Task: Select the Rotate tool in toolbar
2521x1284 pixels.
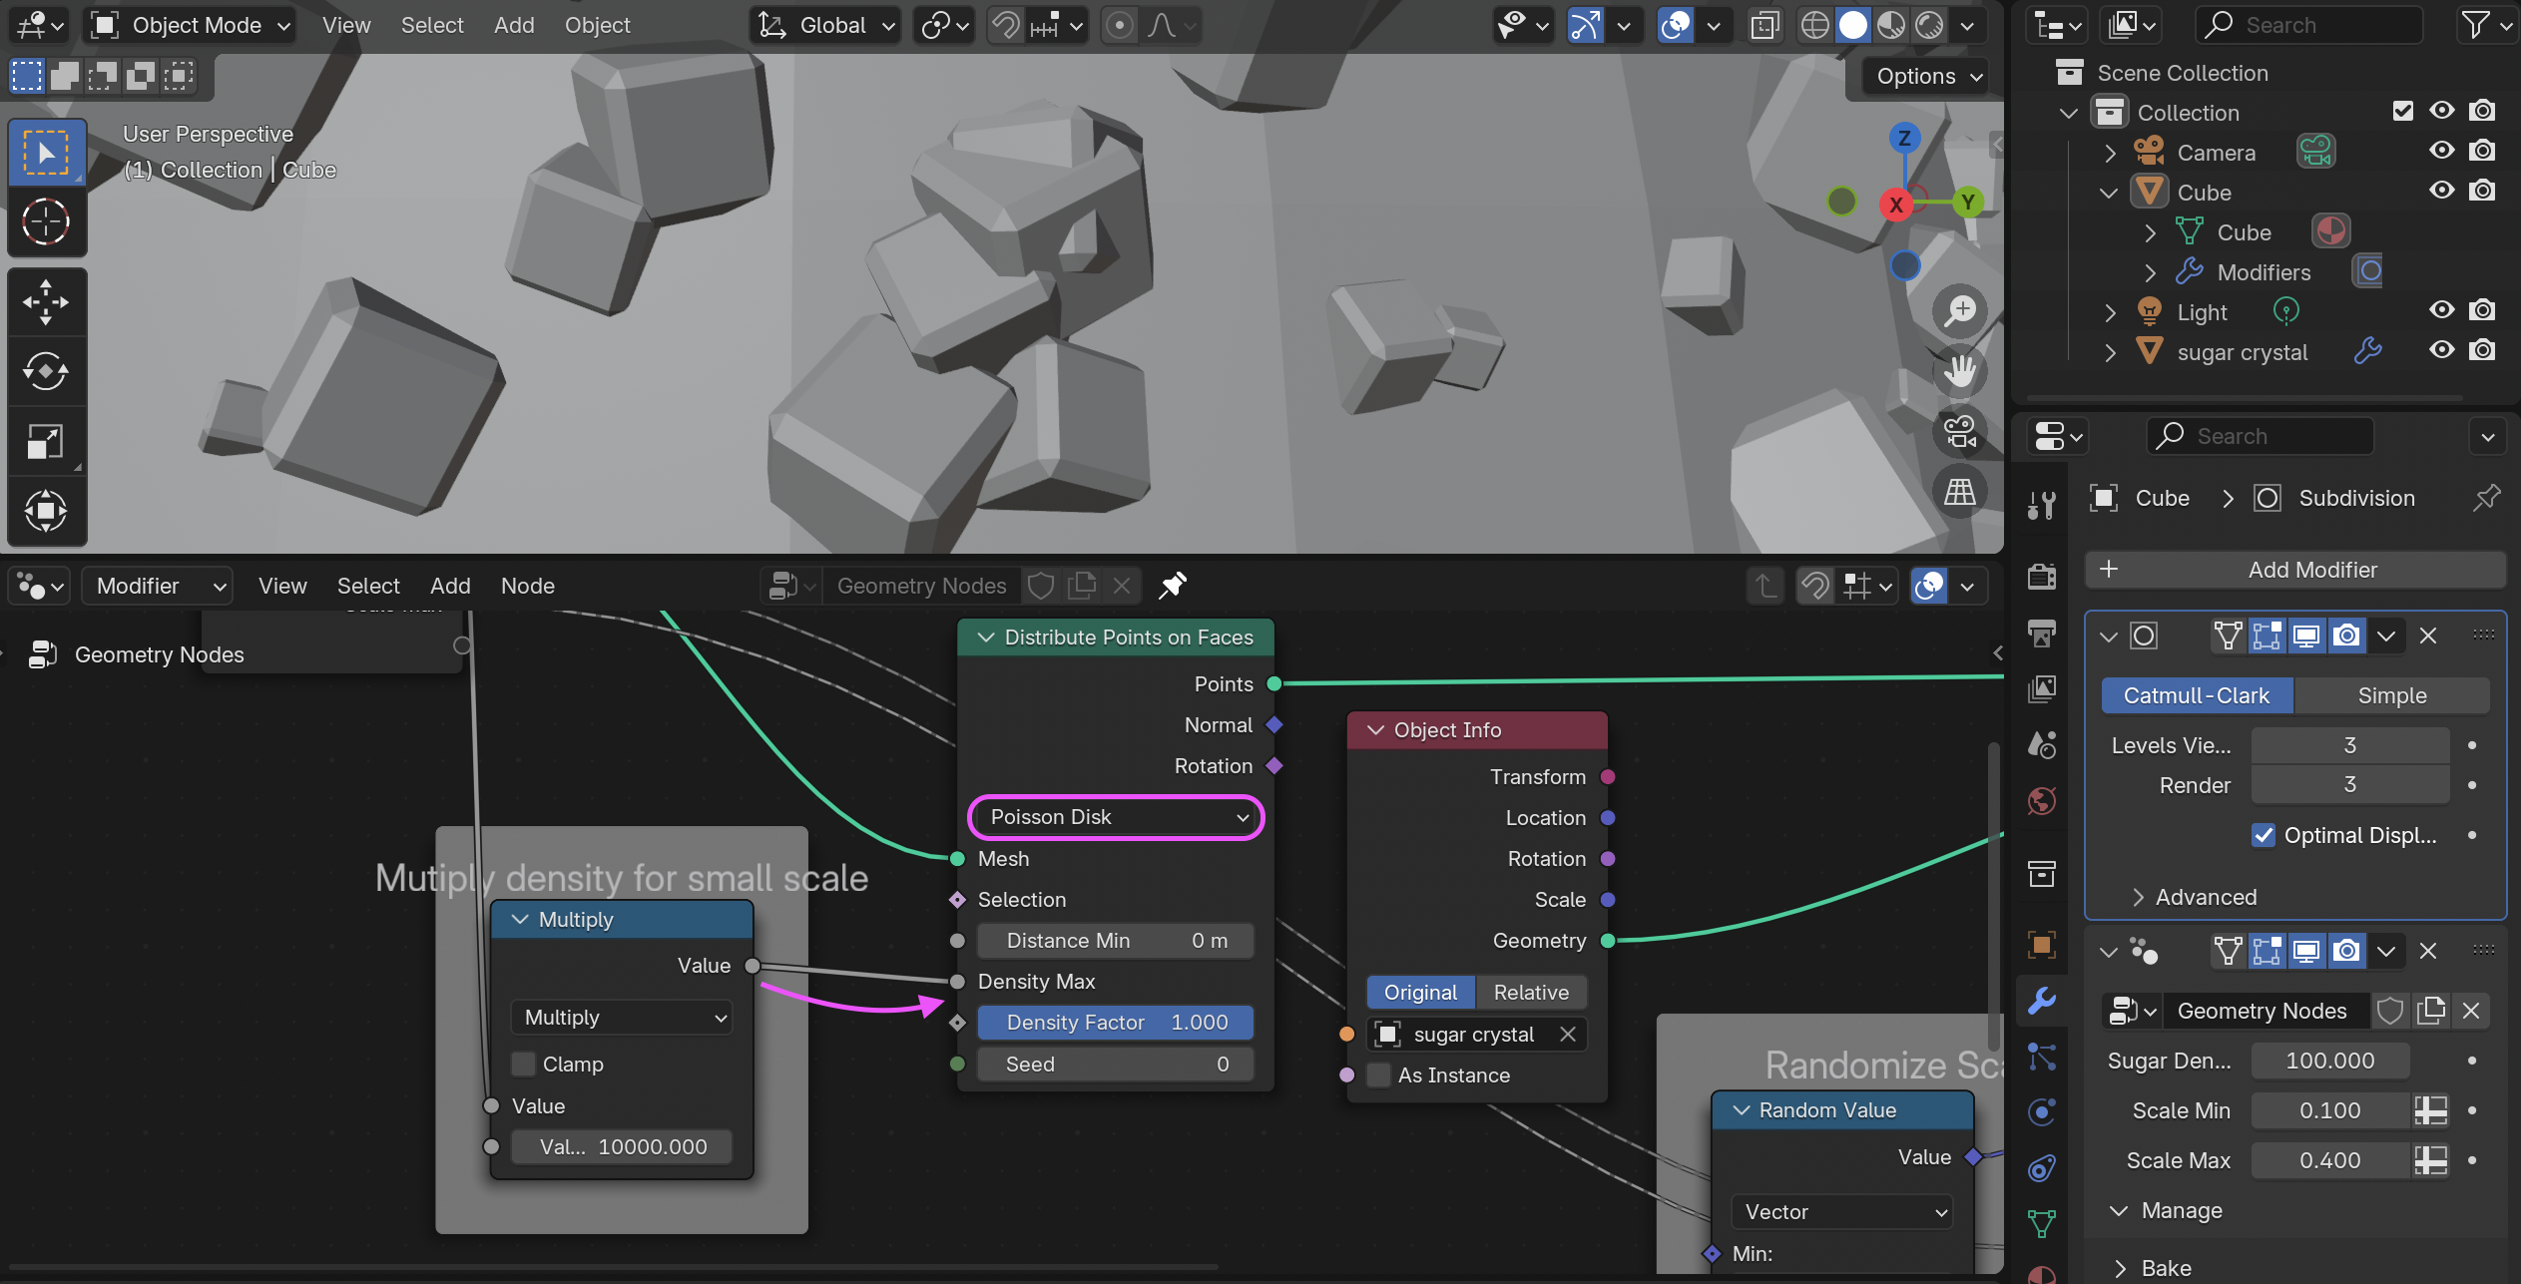Action: click(x=46, y=372)
